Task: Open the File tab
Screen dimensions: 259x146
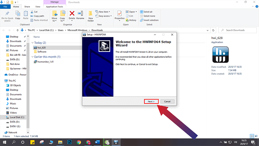Action: click(x=5, y=6)
